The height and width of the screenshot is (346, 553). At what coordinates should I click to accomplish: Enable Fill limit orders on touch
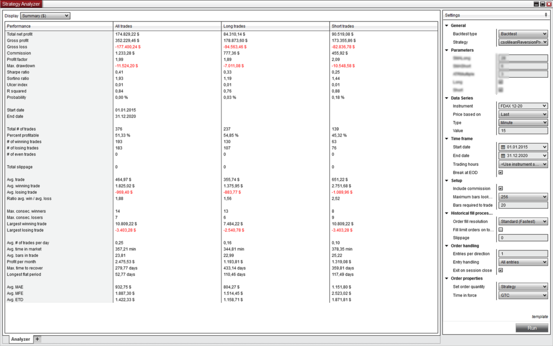pyautogui.click(x=501, y=230)
